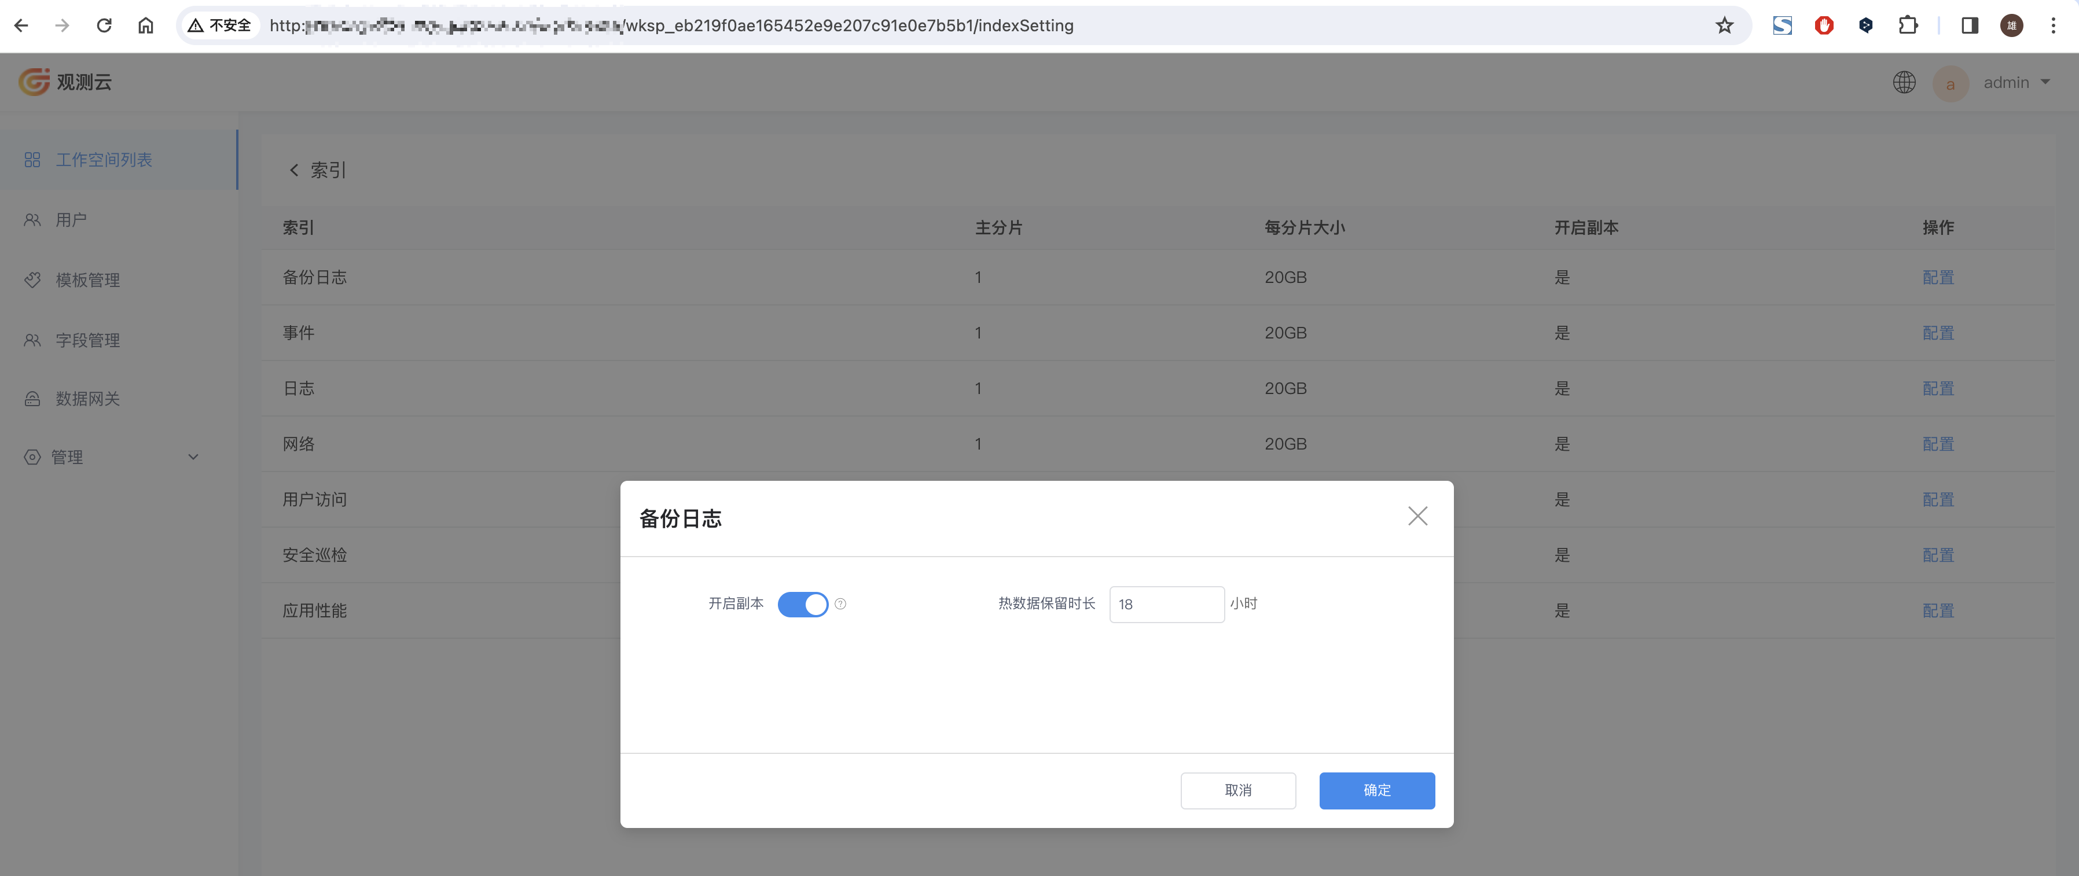Click the 每分片大小 column header
The height and width of the screenshot is (876, 2079).
coord(1304,229)
